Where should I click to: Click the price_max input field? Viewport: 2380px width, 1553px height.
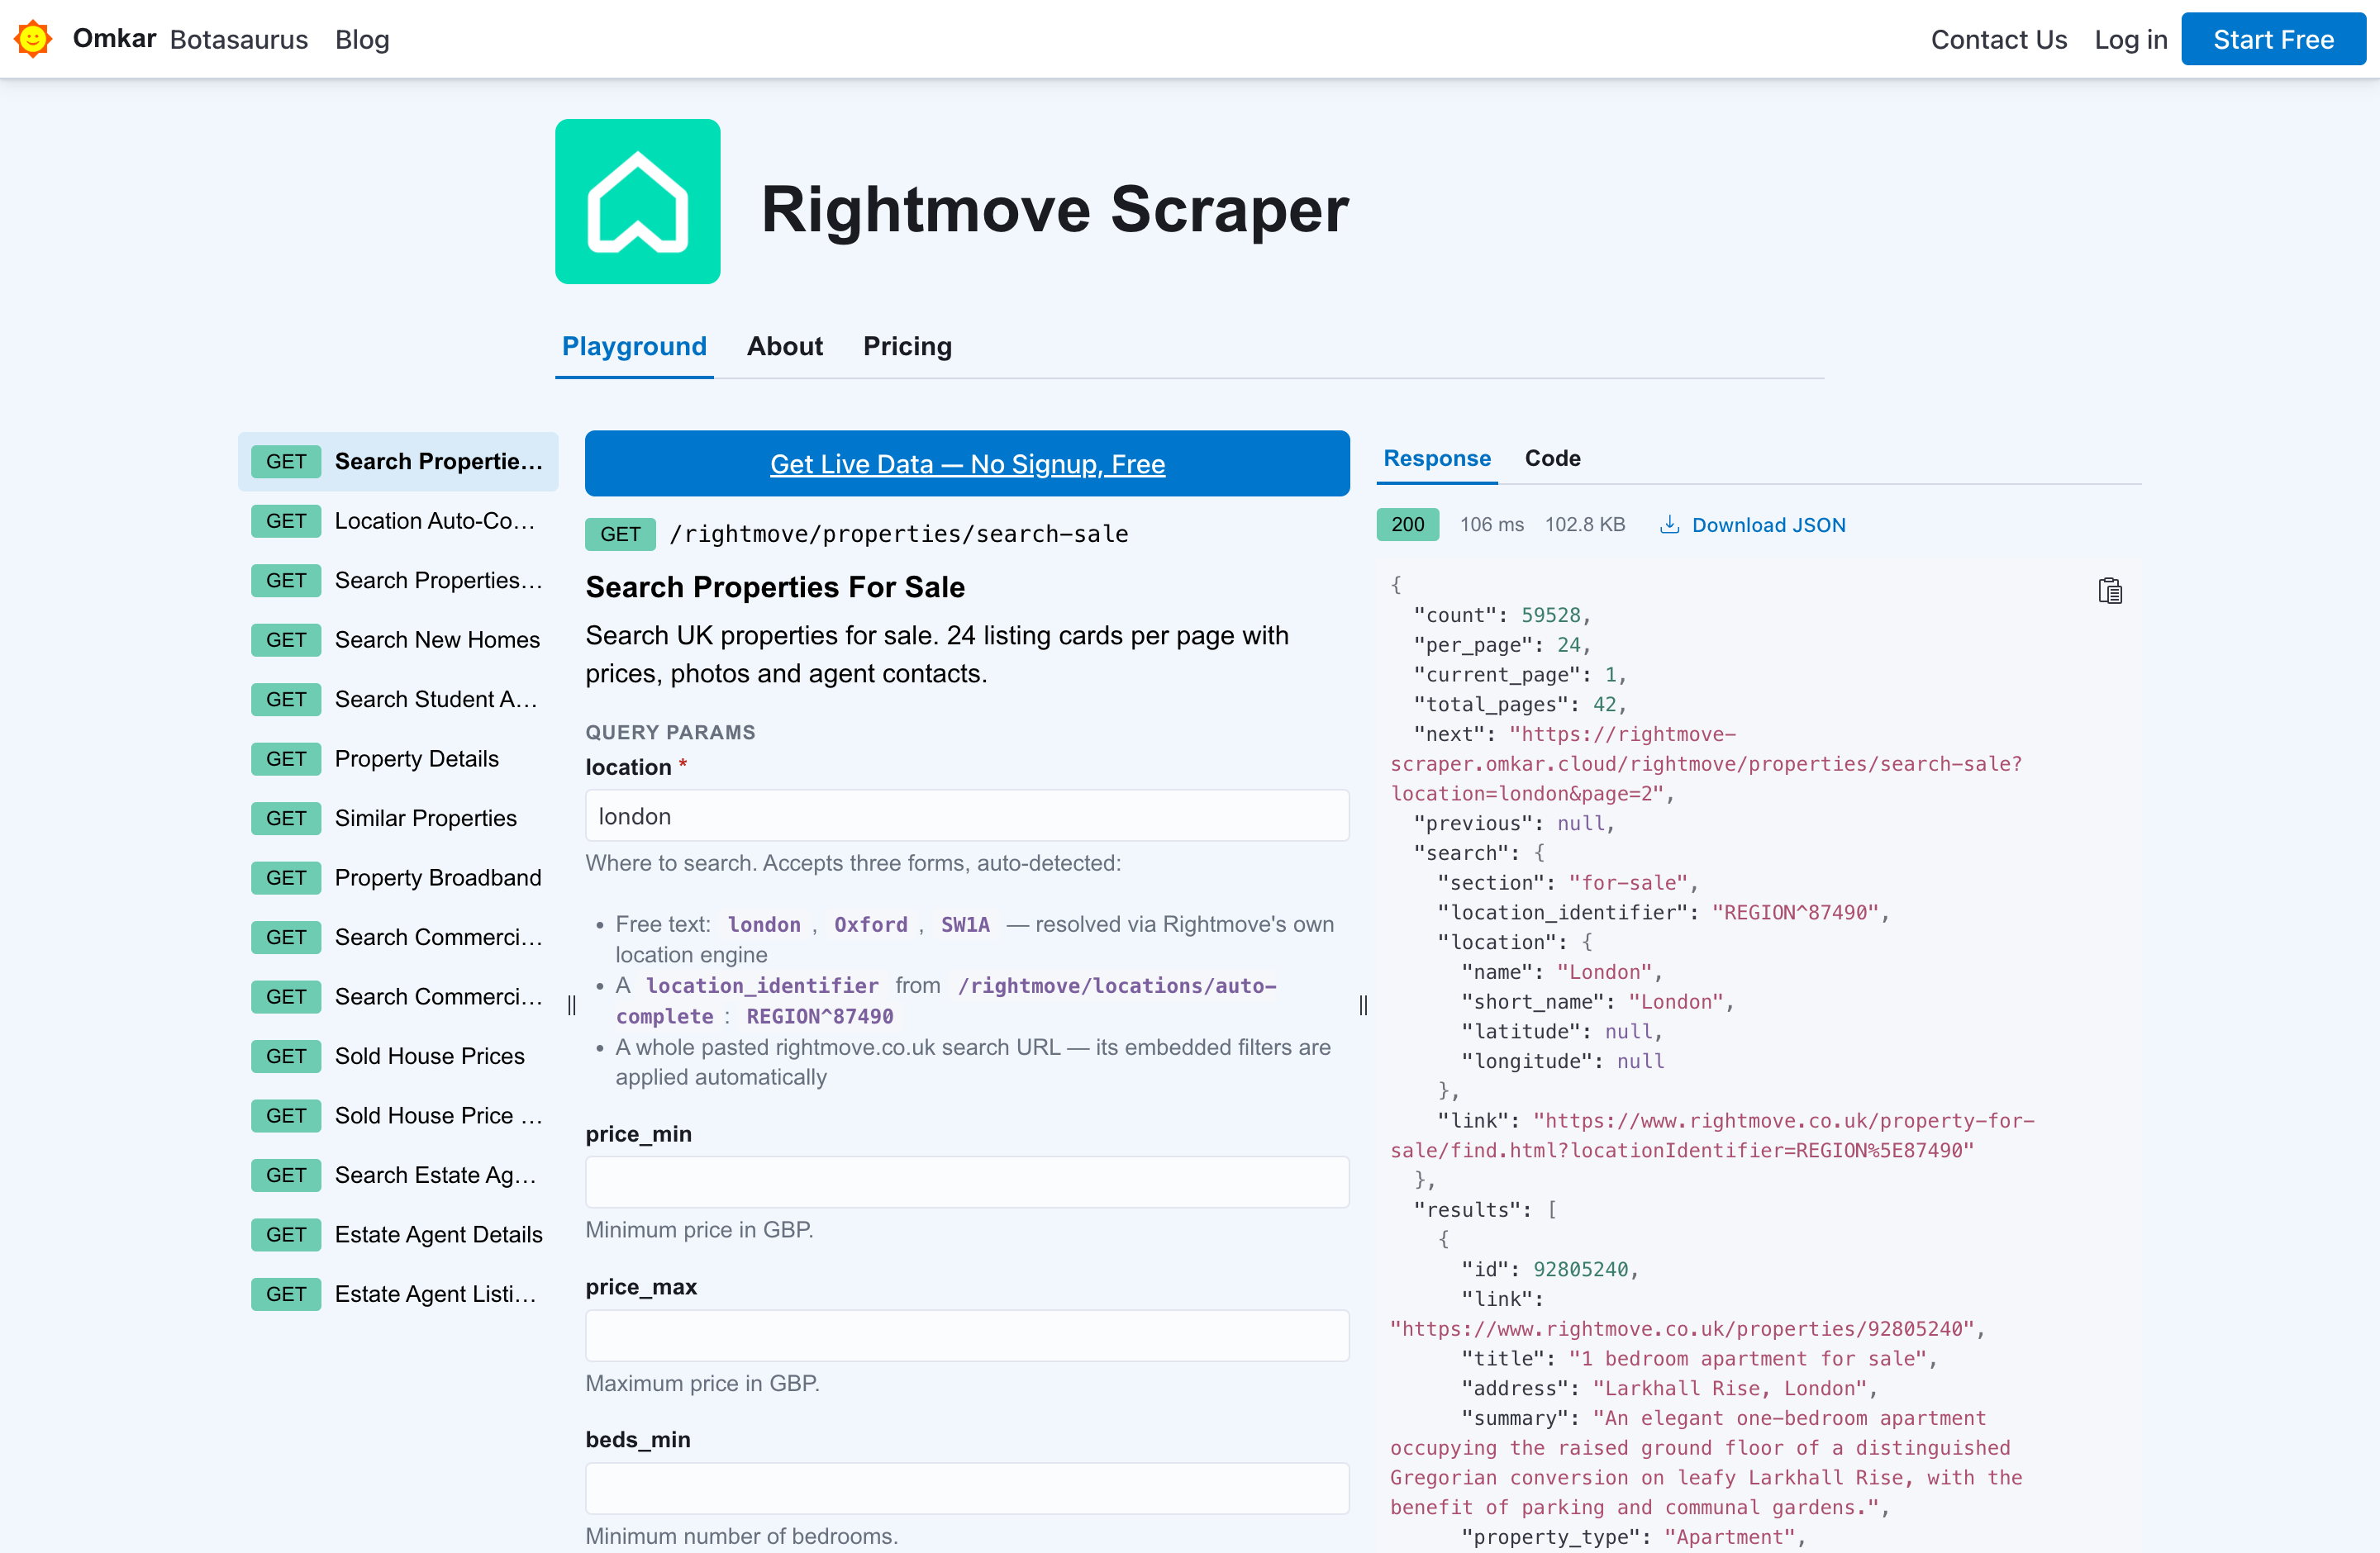coord(966,1335)
